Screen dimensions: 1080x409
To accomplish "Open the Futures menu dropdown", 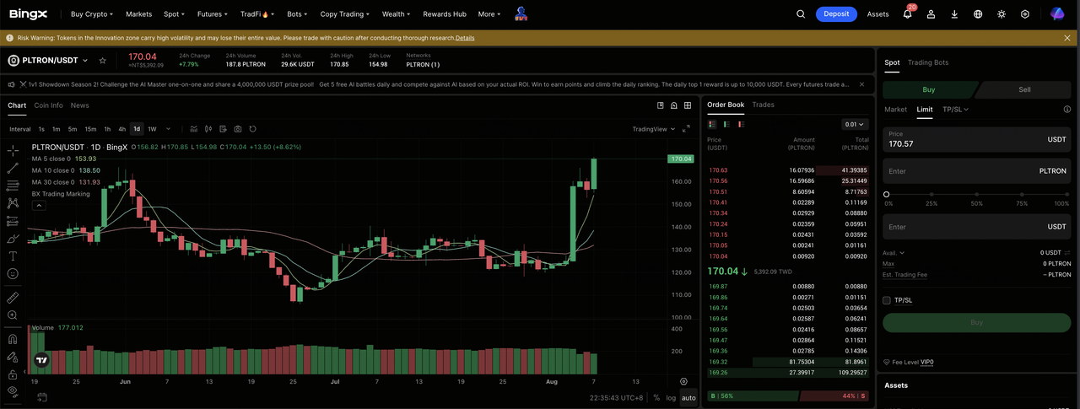I will (211, 14).
